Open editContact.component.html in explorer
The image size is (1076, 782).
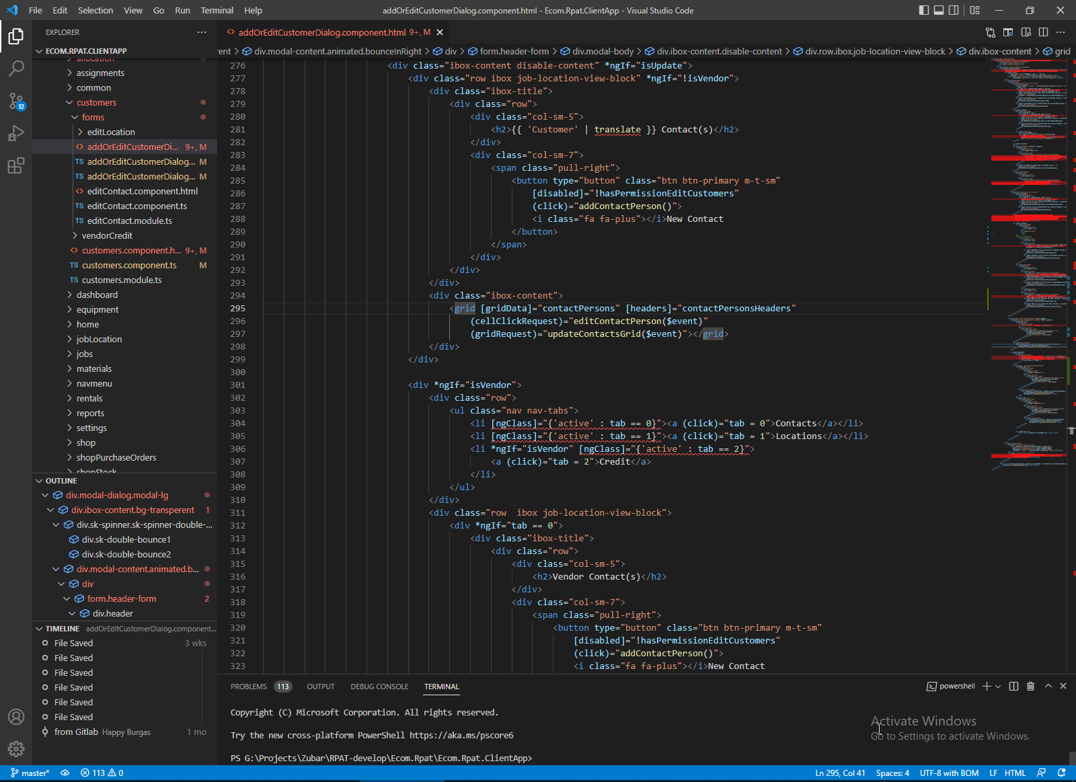coord(142,192)
